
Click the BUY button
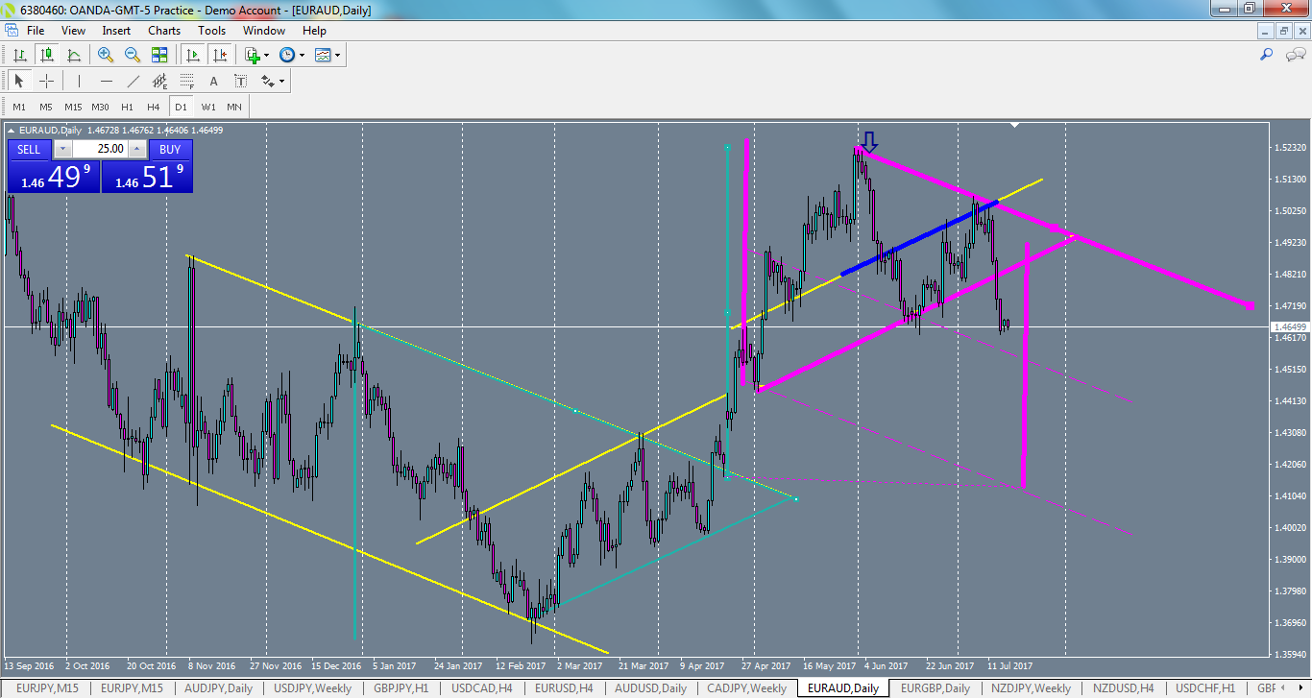pos(169,149)
